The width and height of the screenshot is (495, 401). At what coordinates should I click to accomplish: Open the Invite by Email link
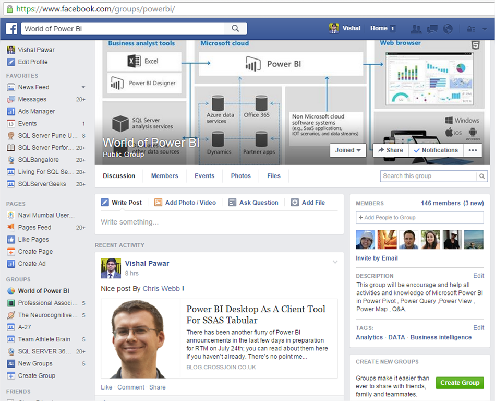[x=377, y=258]
